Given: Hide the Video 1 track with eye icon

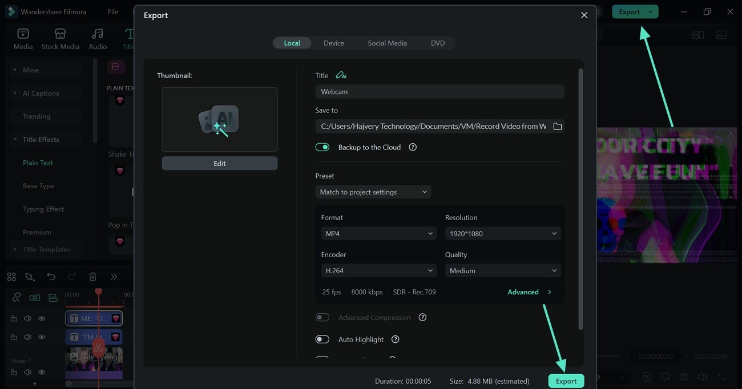Looking at the screenshot, I should (42, 372).
